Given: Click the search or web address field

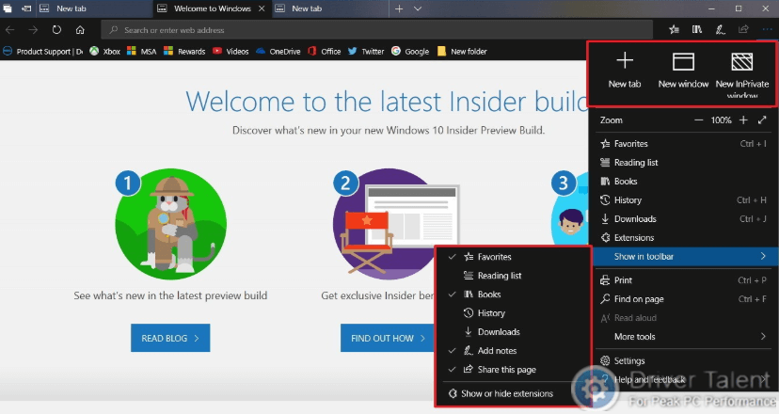Looking at the screenshot, I should 376,30.
